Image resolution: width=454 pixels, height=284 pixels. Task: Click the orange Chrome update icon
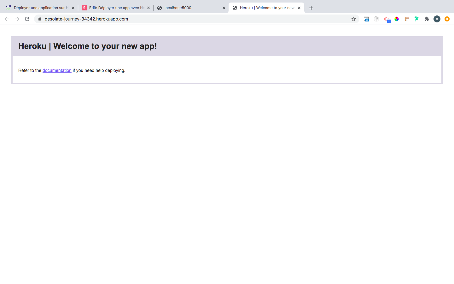(447, 19)
